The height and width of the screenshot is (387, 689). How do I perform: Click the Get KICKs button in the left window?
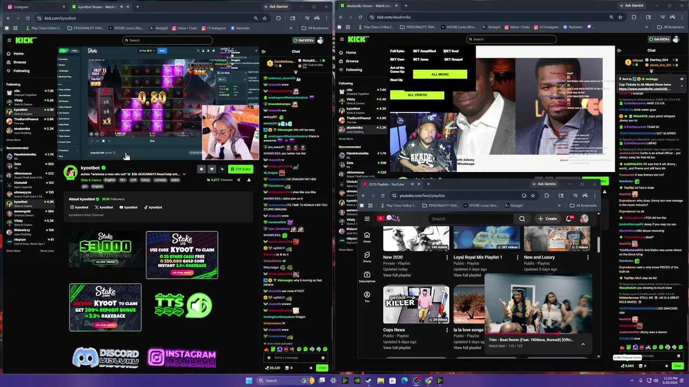(304, 40)
